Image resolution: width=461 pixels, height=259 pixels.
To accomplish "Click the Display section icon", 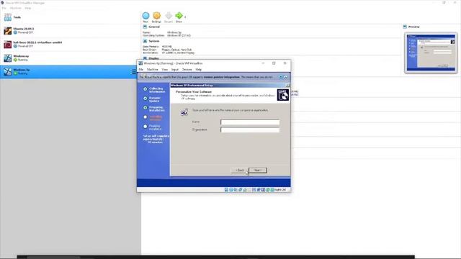I will coord(145,58).
